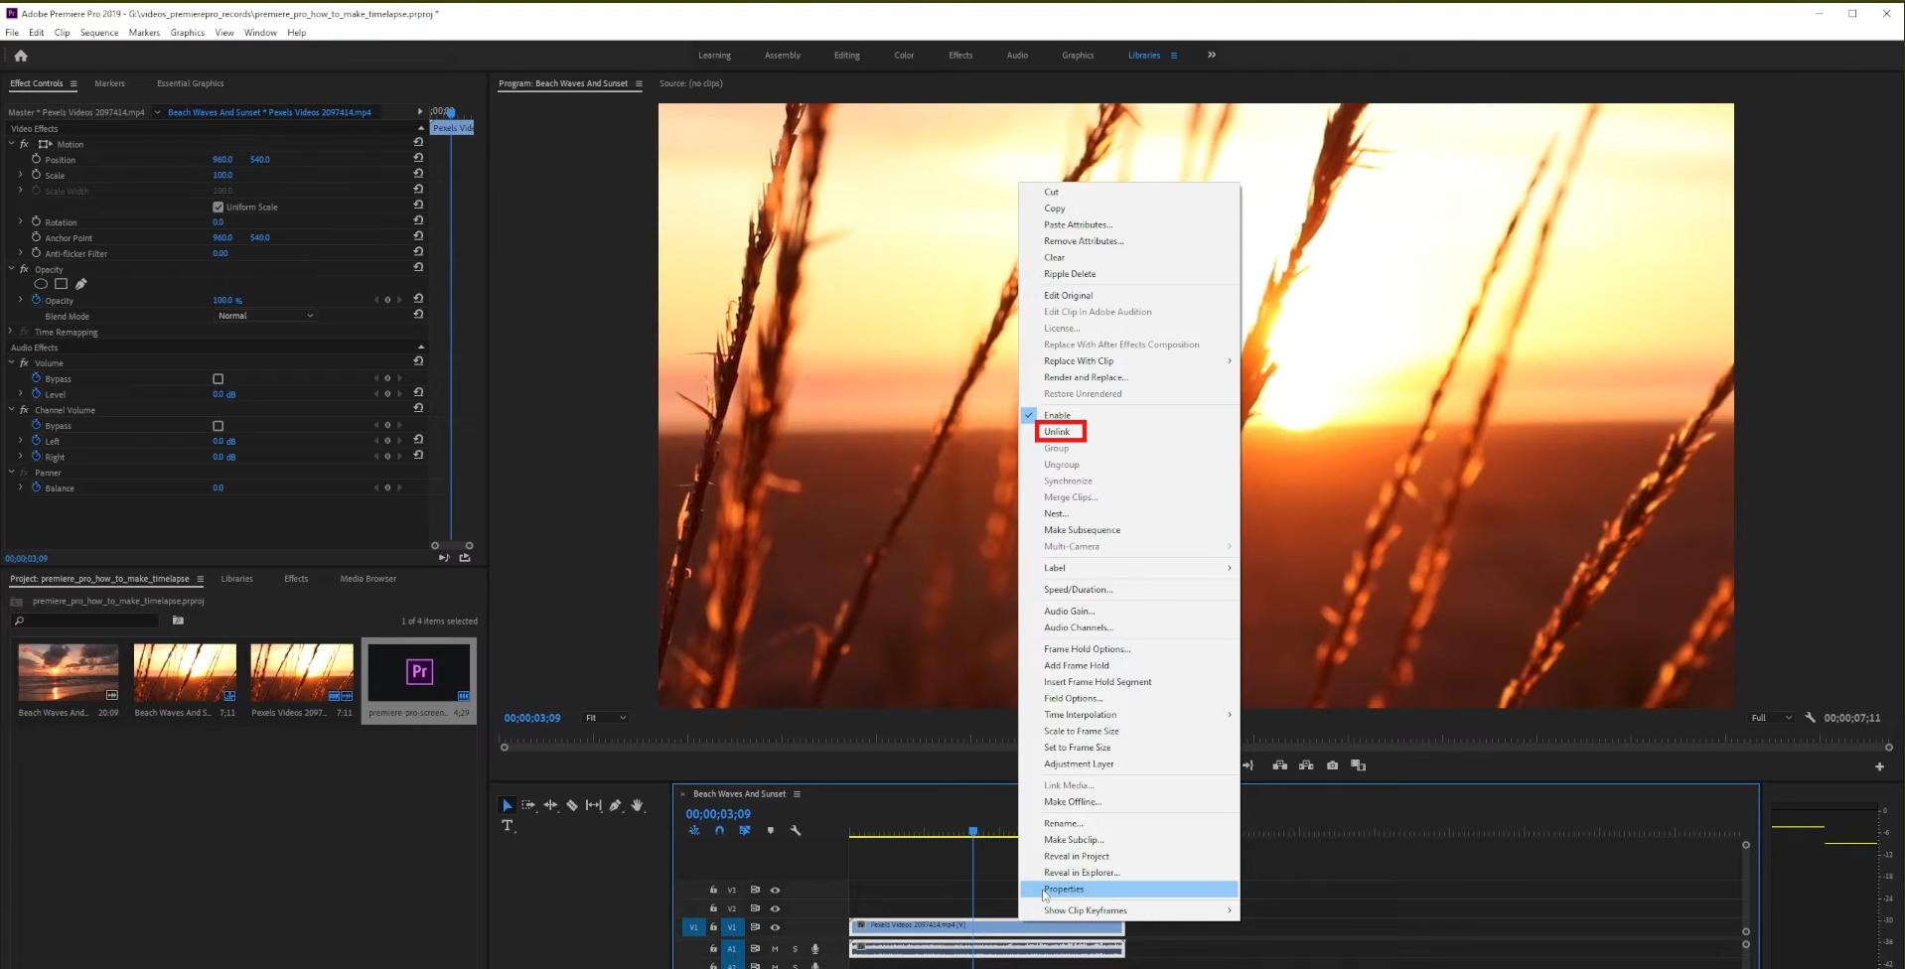Open the Fit zoom level dropdown

tap(606, 718)
